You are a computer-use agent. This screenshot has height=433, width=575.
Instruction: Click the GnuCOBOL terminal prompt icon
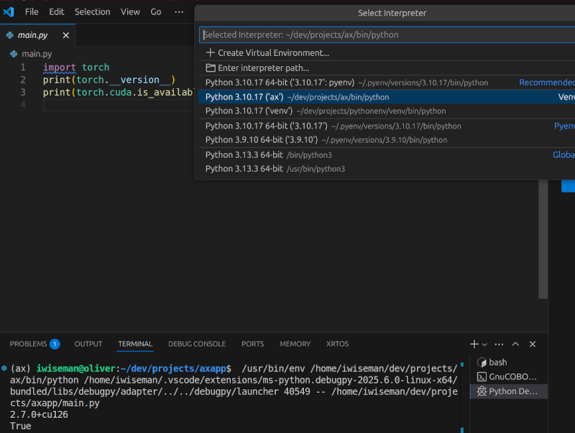click(482, 376)
